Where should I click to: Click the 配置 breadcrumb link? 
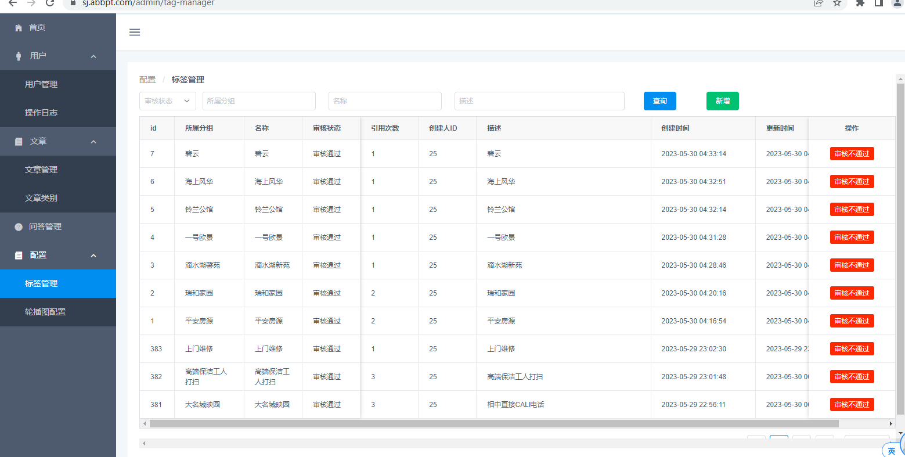(147, 80)
